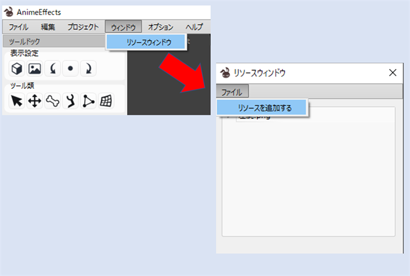Choose リソースウィンドウ from the dropdown menu
The image size is (410, 276).
click(146, 42)
